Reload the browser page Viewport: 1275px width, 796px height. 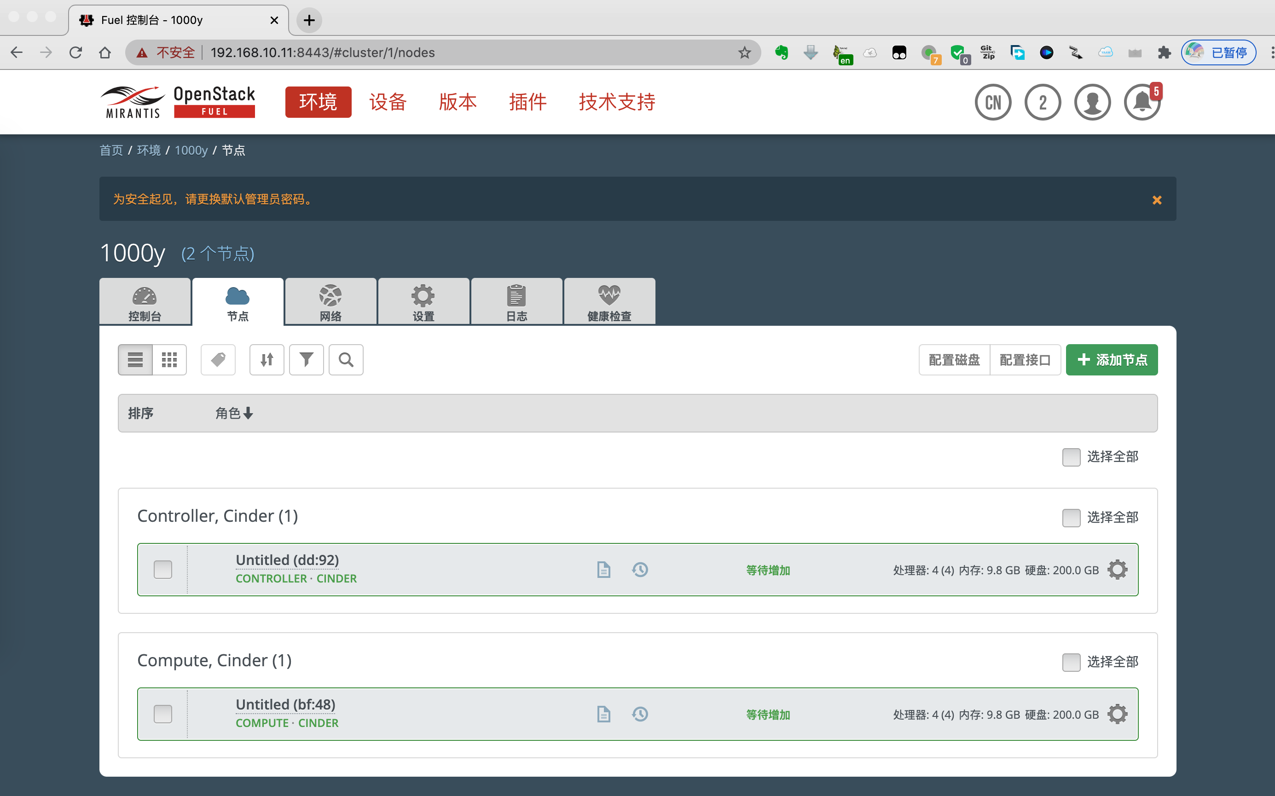(x=75, y=52)
